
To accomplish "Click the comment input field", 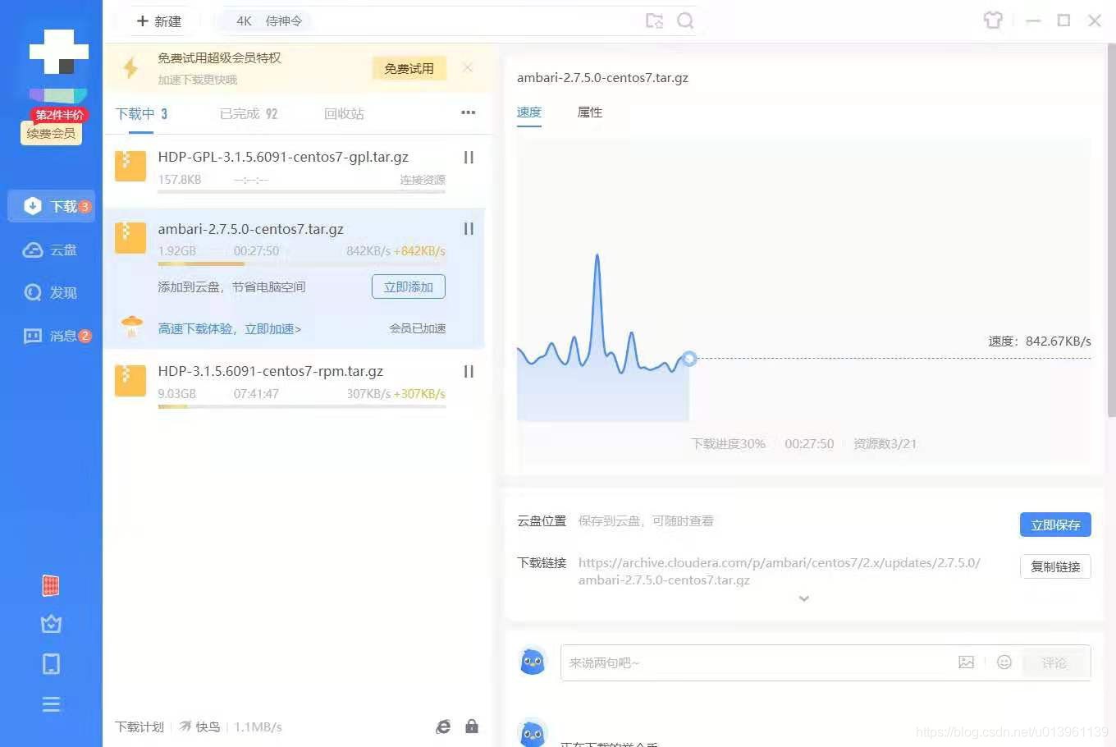I will pos(759,662).
